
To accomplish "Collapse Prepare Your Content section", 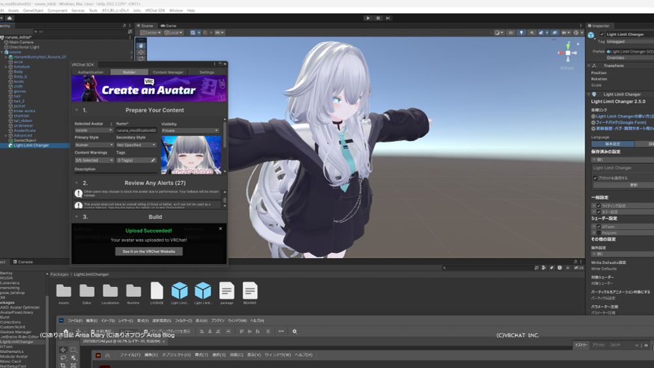I will [77, 110].
